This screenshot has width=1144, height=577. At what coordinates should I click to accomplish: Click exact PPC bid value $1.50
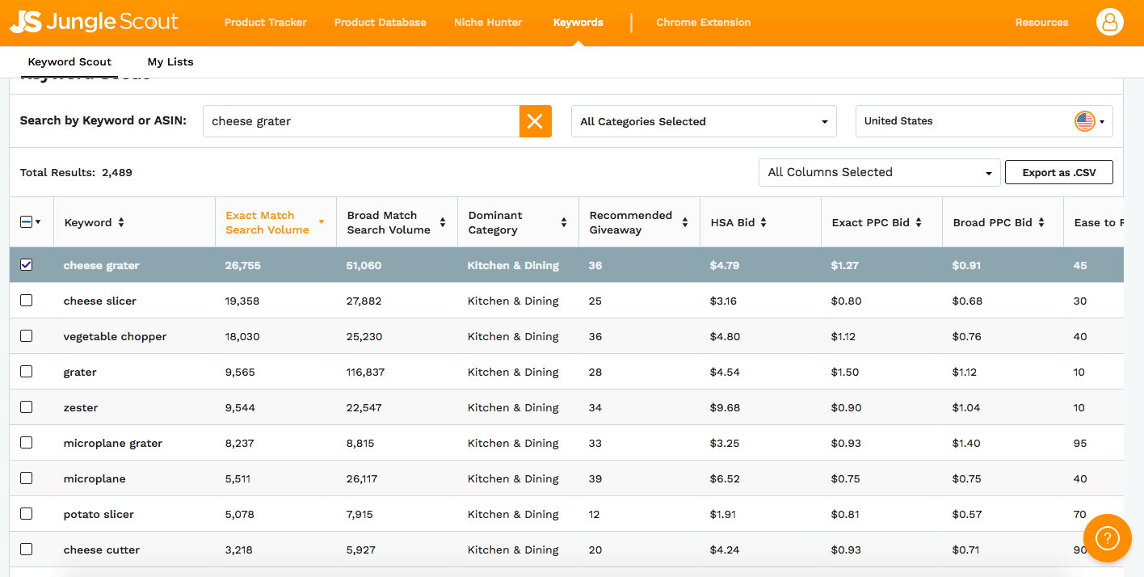pos(846,372)
